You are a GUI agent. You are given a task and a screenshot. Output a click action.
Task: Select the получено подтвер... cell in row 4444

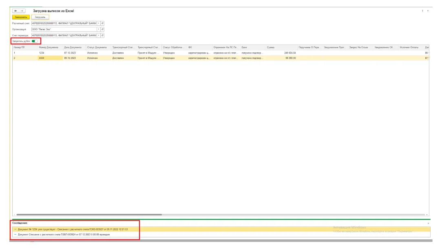pyautogui.click(x=253, y=58)
